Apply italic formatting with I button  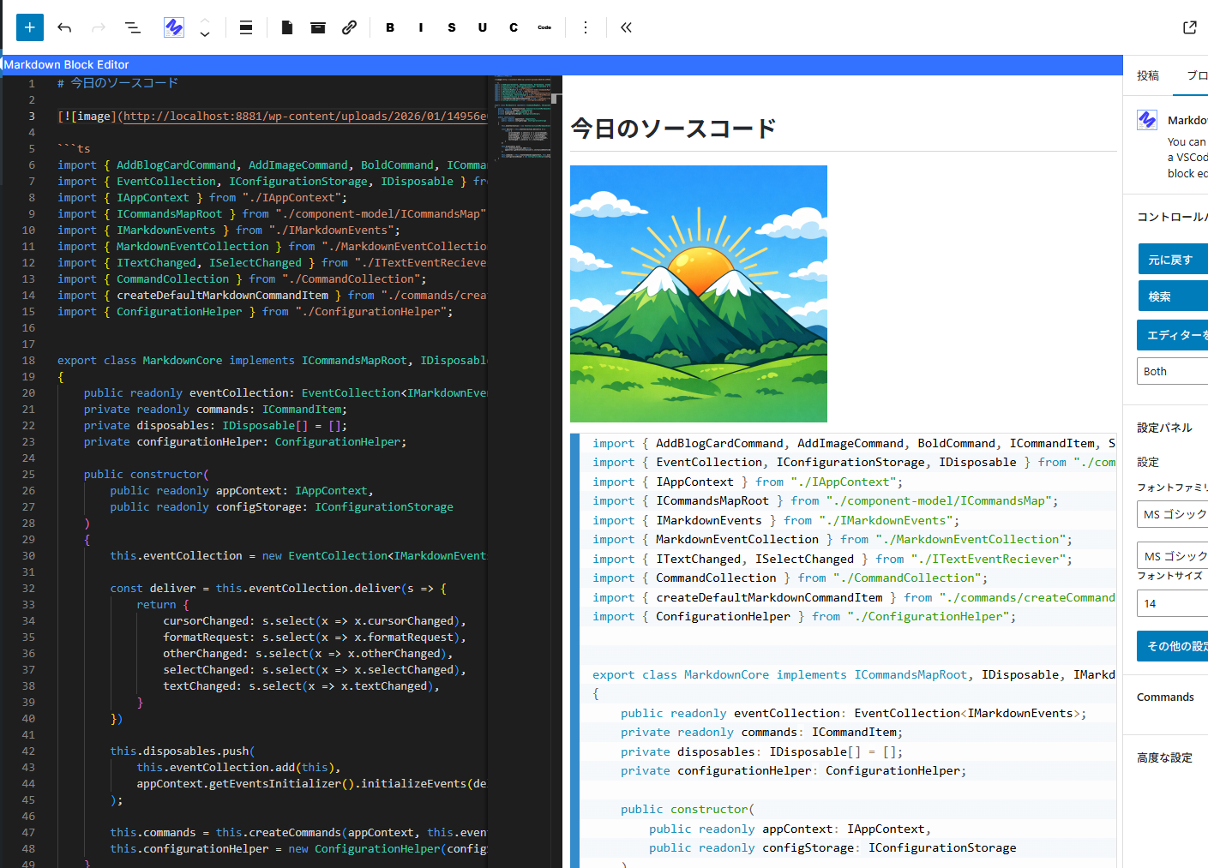coord(421,27)
